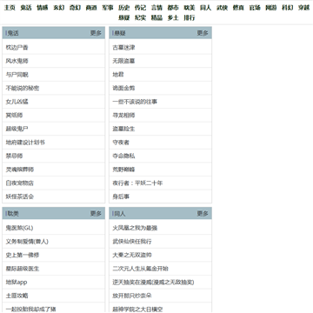
Task: Open the 军事 category in navigation
Action: 108,8
